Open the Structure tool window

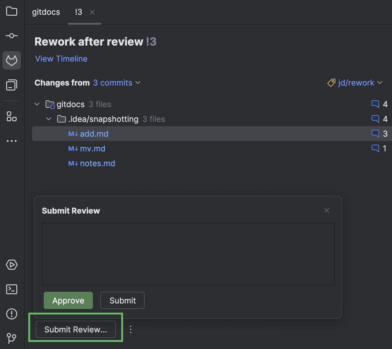[11, 117]
